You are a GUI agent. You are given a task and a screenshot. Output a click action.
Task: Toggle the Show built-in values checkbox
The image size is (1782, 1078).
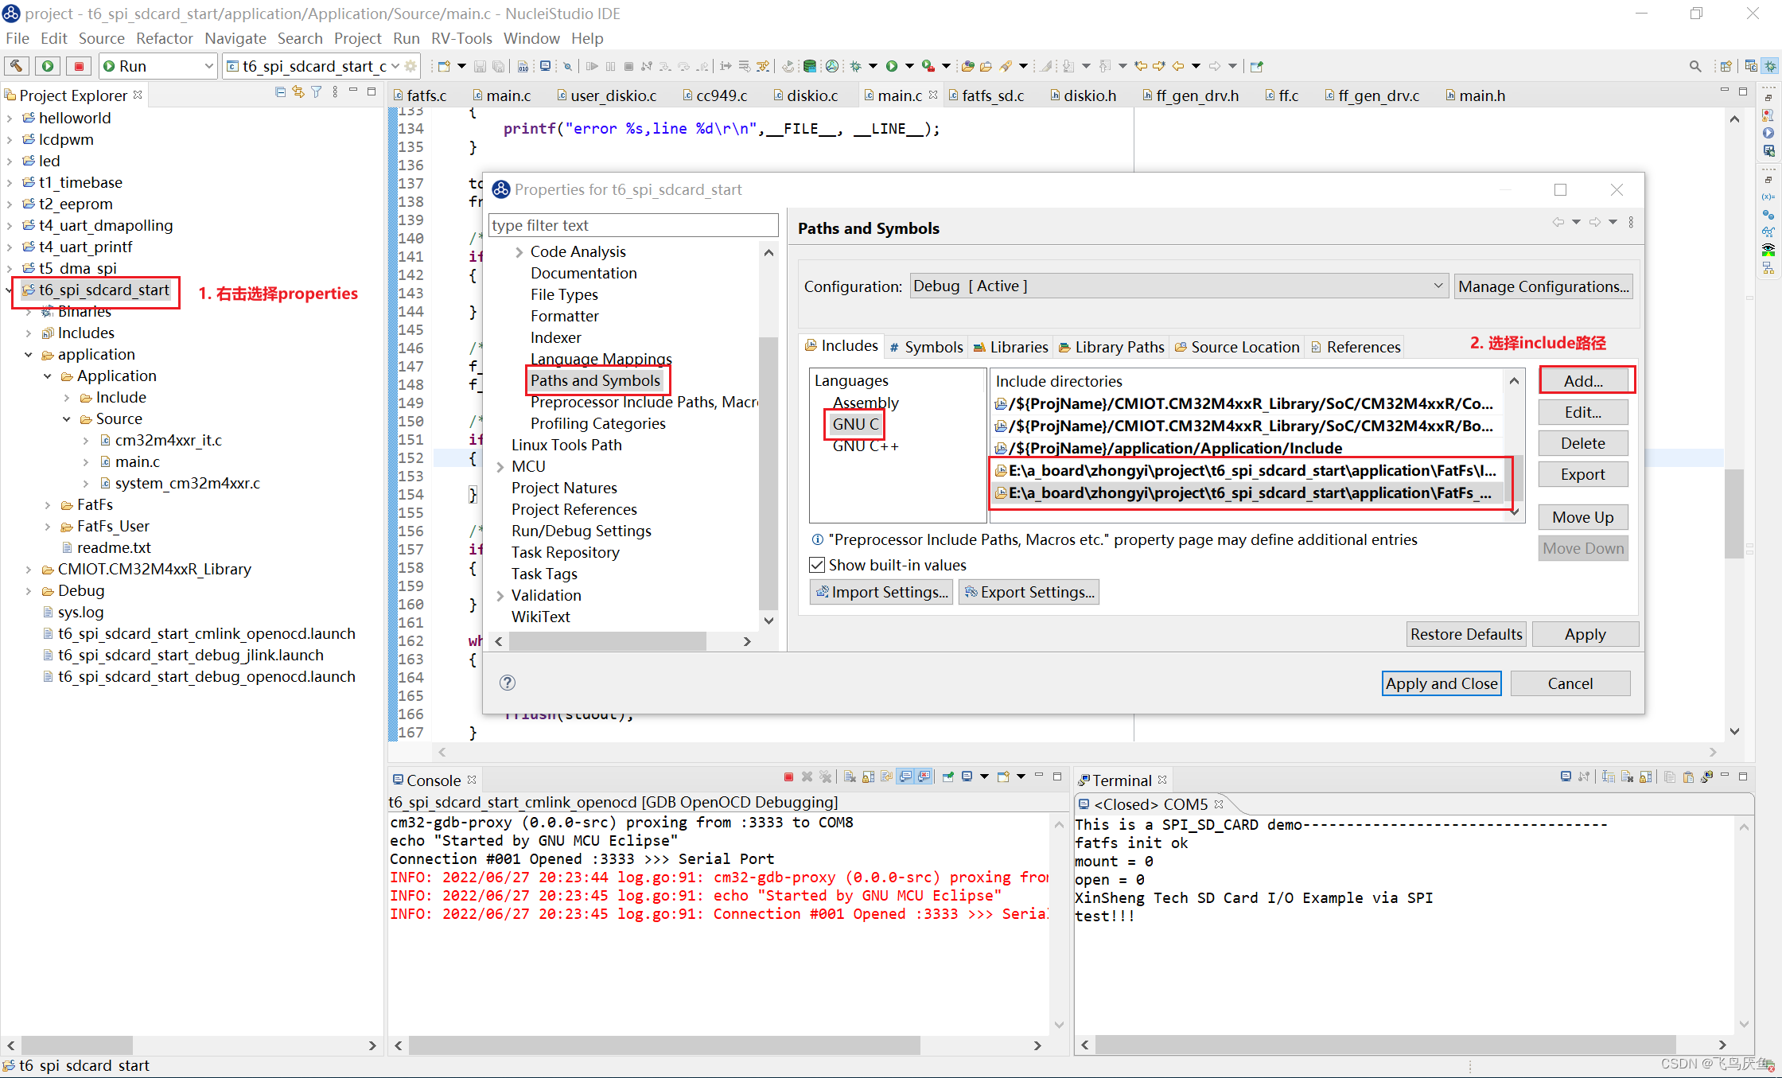[817, 565]
